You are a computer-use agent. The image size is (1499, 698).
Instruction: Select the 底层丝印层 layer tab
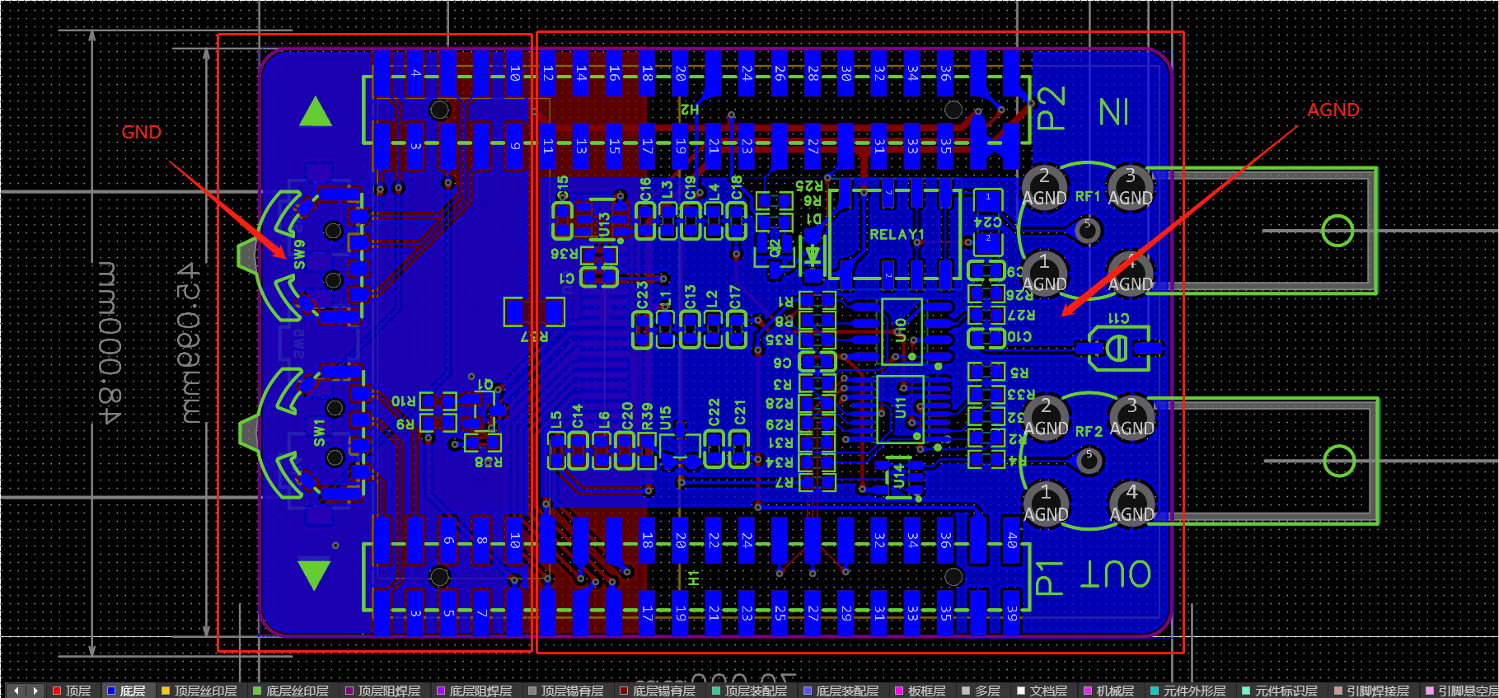pyautogui.click(x=291, y=691)
